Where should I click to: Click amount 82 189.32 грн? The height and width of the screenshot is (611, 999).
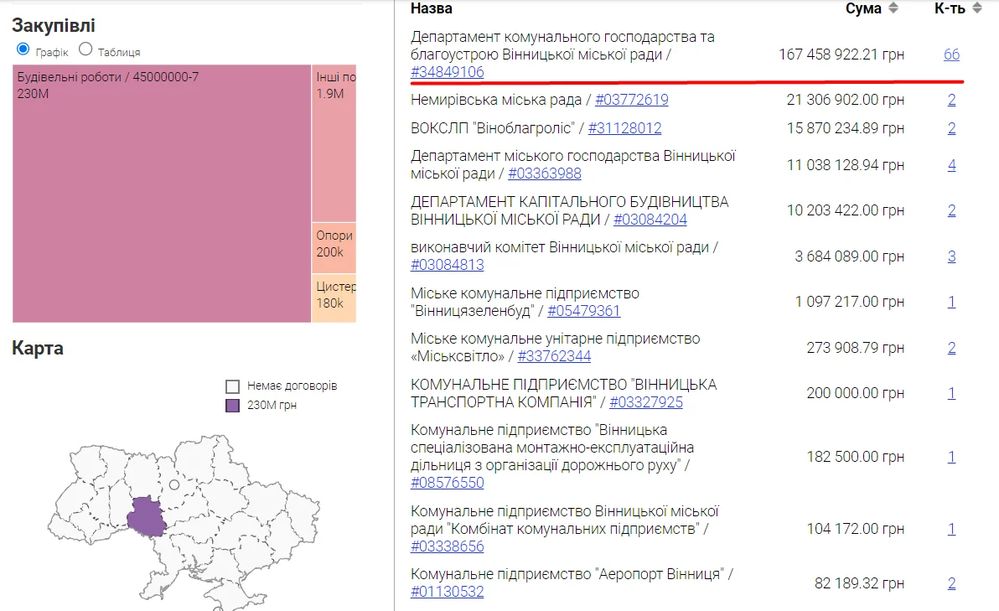click(x=859, y=583)
